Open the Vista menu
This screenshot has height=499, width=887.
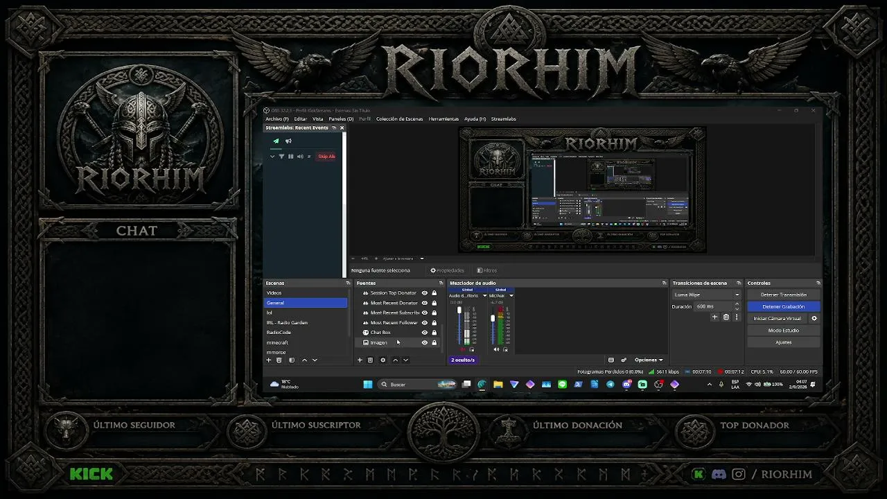click(x=318, y=119)
